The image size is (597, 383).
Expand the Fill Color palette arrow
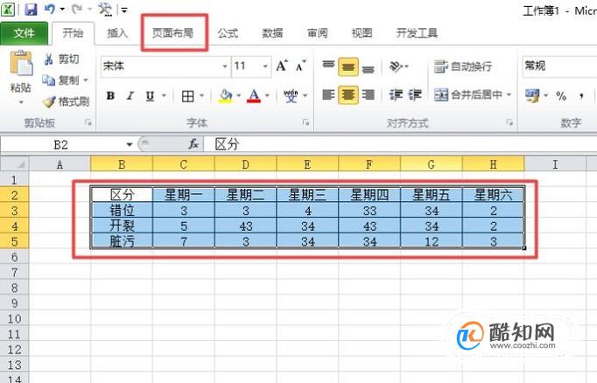pos(239,95)
